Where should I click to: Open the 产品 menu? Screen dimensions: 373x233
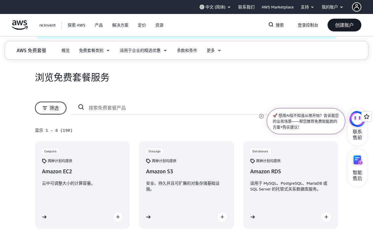99,25
